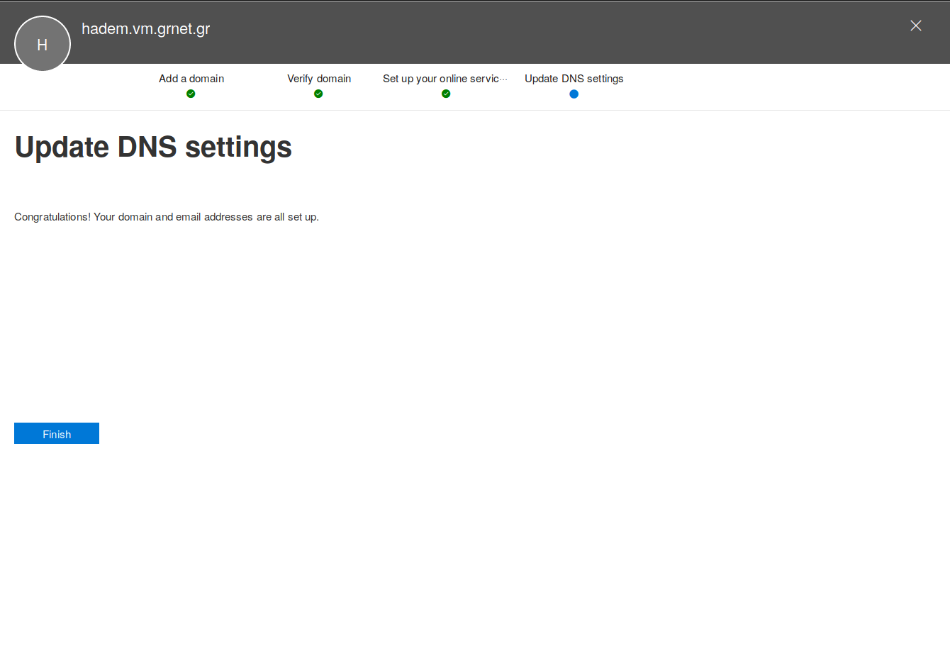Image resolution: width=950 pixels, height=646 pixels.
Task: Close the domain setup wizard with the X
Action: coord(916,26)
